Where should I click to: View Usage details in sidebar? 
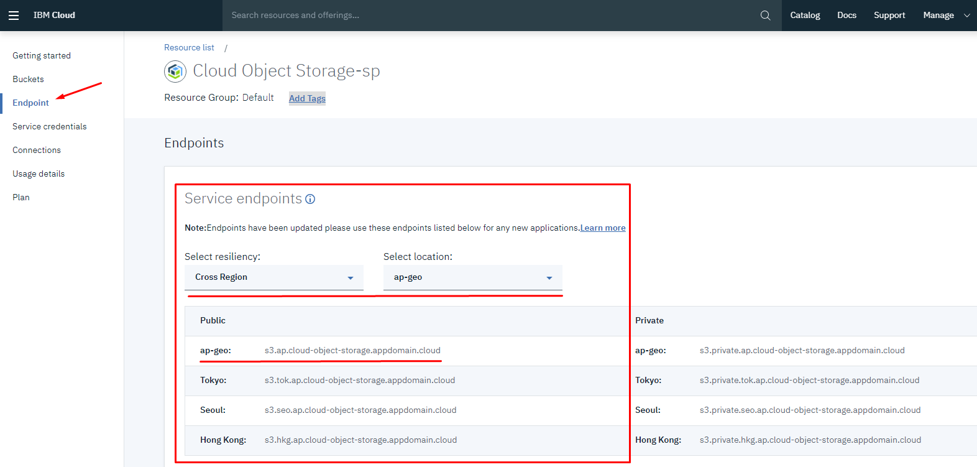pyautogui.click(x=39, y=173)
